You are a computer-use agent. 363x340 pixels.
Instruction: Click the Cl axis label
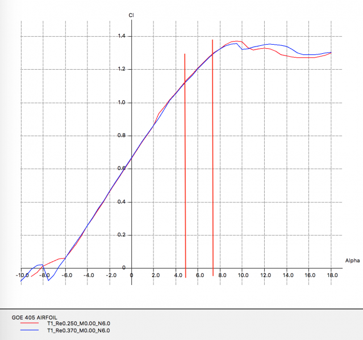pos(132,15)
